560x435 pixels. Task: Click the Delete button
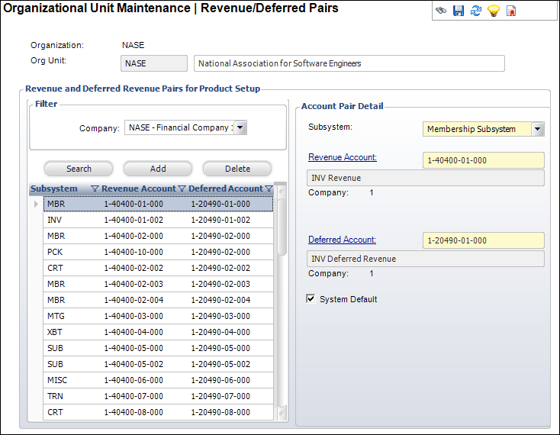click(x=237, y=169)
